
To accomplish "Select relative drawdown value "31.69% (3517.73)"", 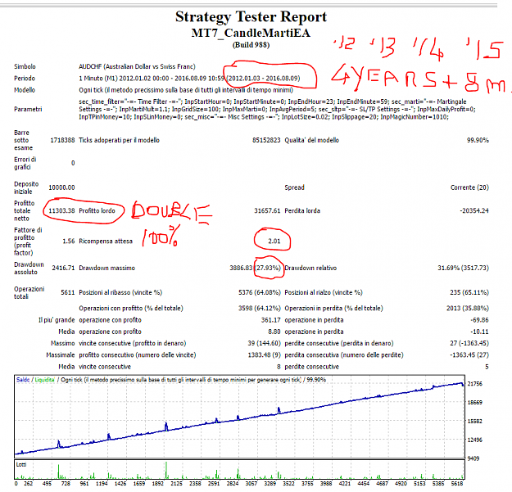I will 463,268.
